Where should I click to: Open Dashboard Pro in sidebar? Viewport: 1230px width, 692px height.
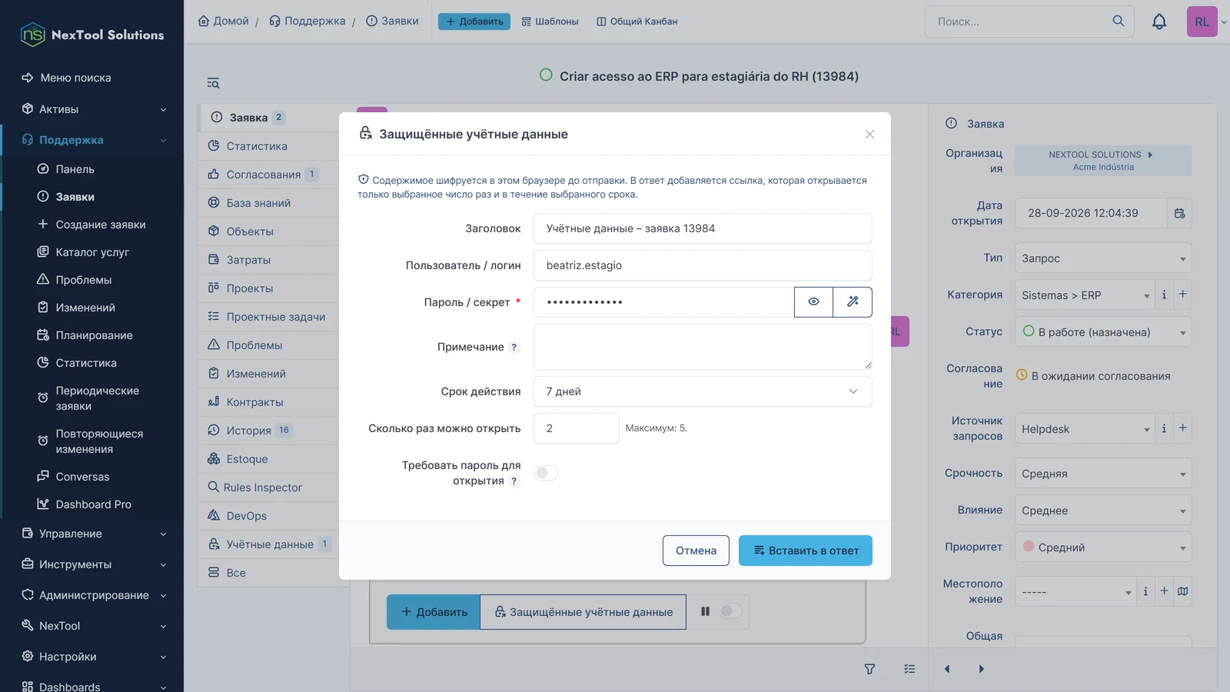93,504
